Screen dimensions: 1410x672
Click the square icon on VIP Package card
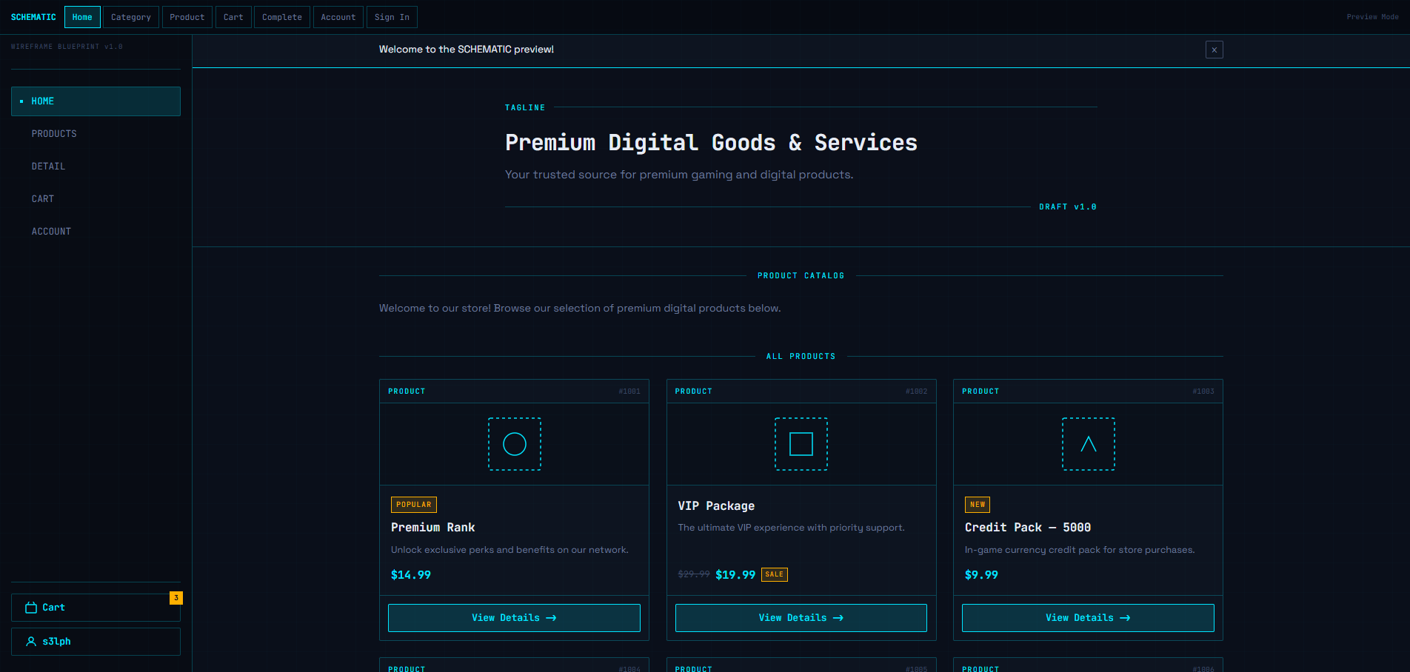tap(801, 444)
